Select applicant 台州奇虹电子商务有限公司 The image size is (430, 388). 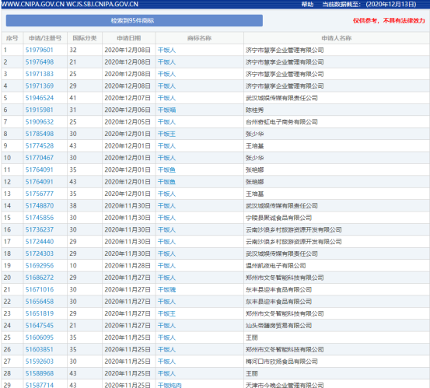[281, 122]
